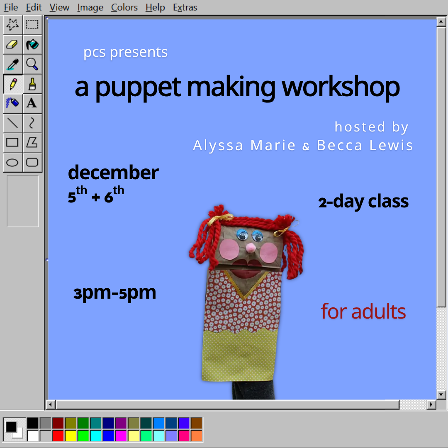Viewport: 448px width, 448px height.
Task: Pick the Airbrush spray tool
Action: 13,103
